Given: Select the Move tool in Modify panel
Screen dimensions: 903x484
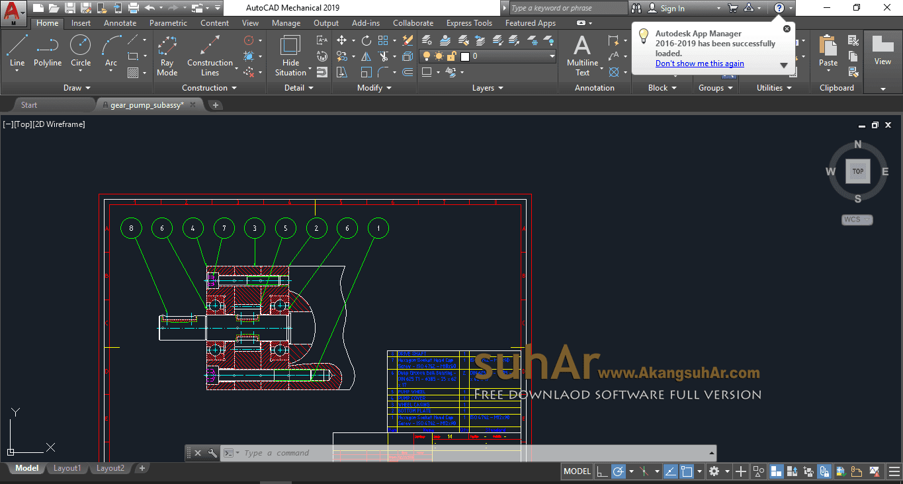Looking at the screenshot, I should [x=342, y=40].
